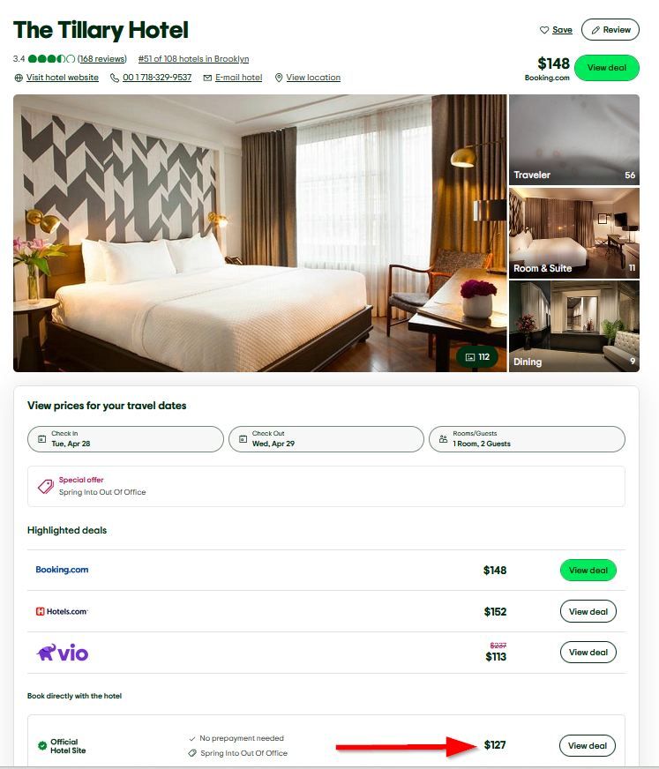Click the pencil Review button
659x769 pixels.
pos(610,30)
